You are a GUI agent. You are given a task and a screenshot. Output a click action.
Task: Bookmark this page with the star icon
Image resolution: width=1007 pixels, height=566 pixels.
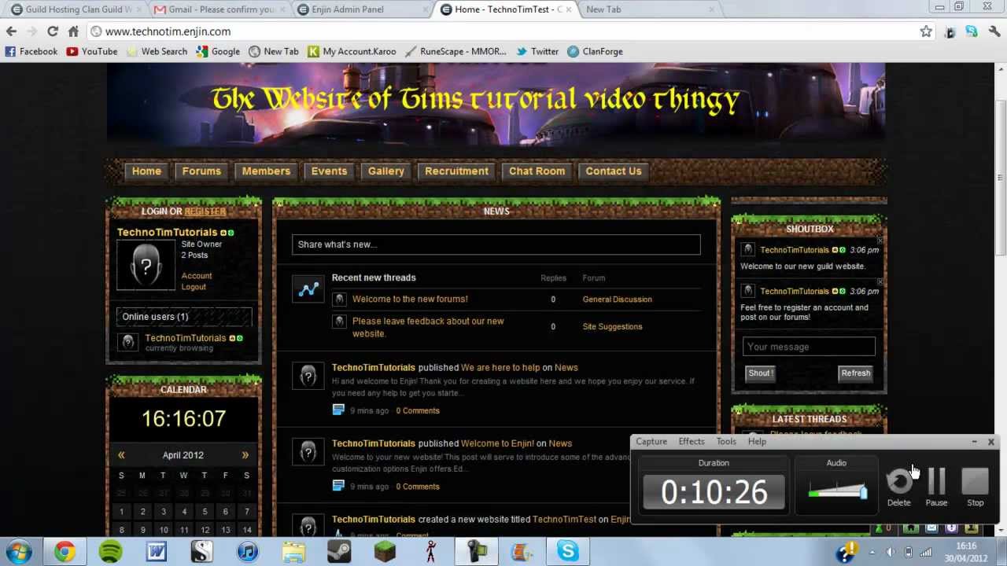tap(926, 31)
